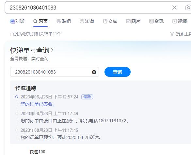Click the 您的订单已签收 status text
This screenshot has width=191, height=155.
coord(38,104)
